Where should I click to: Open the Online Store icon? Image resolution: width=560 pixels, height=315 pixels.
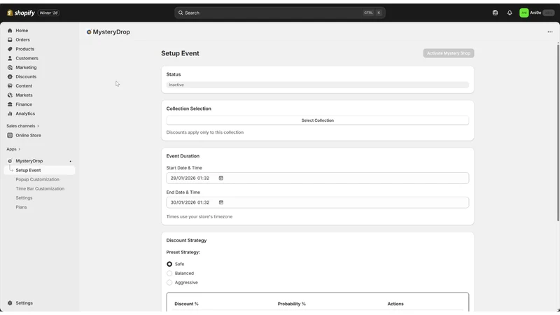tap(10, 135)
